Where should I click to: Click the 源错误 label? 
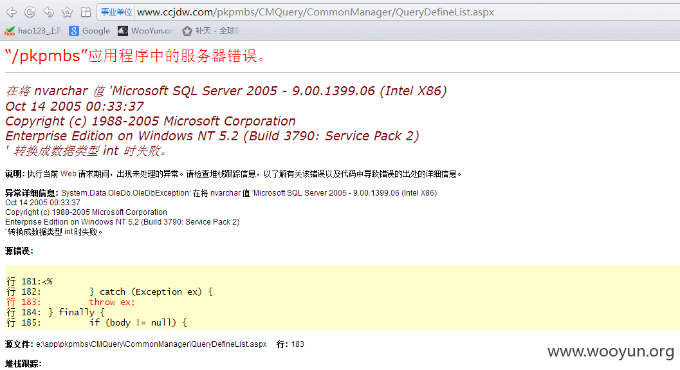coord(19,251)
